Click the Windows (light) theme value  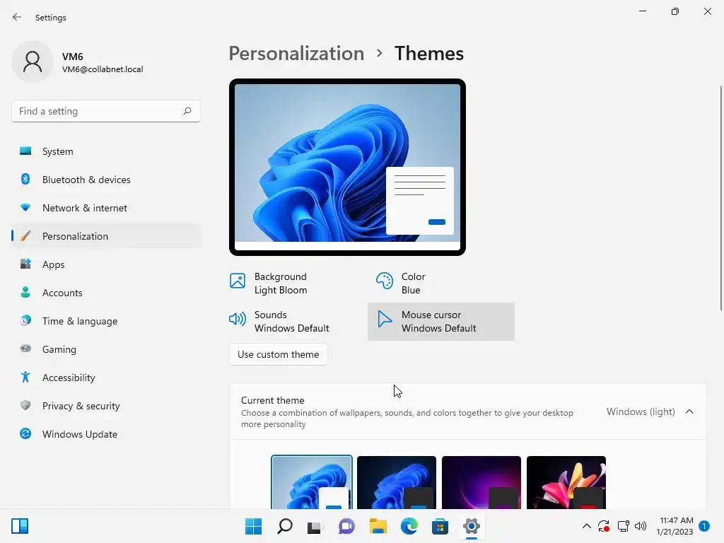click(x=641, y=411)
